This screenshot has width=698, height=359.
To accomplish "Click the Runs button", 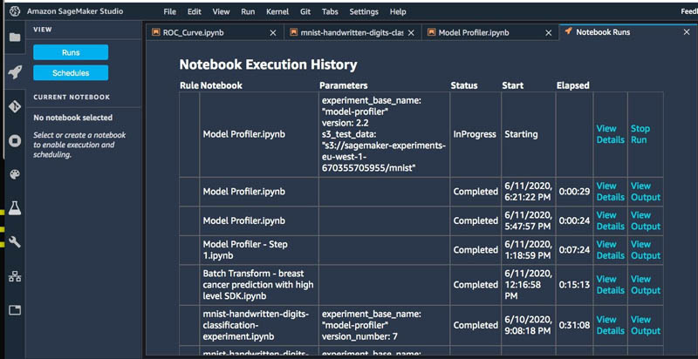I will point(71,52).
